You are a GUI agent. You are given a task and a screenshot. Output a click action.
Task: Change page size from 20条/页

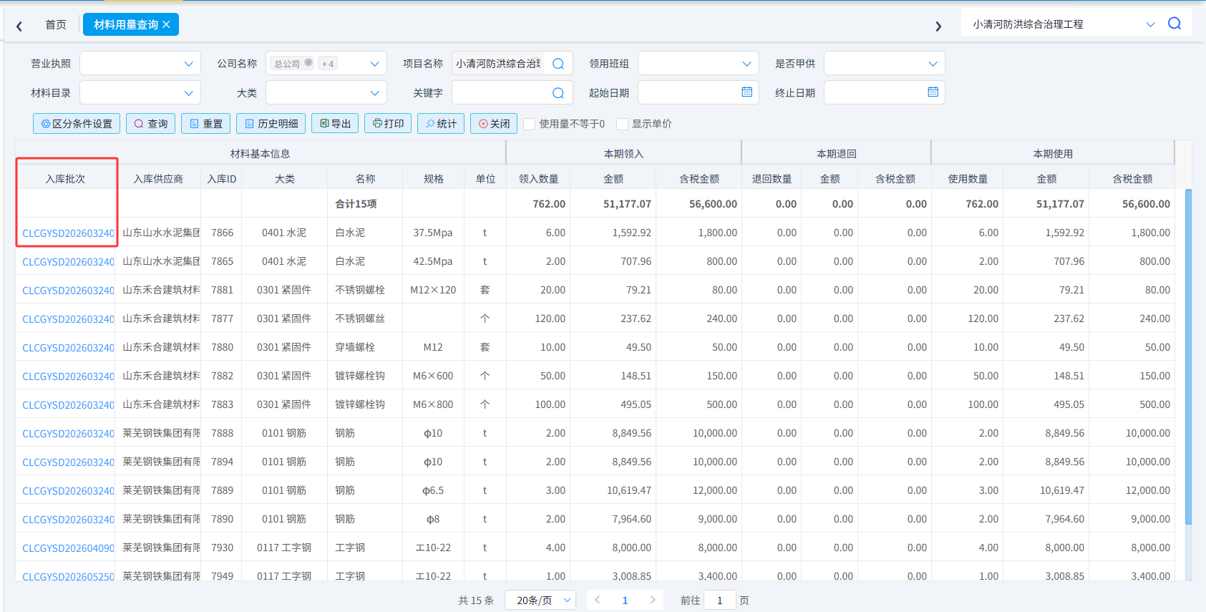[x=540, y=600]
